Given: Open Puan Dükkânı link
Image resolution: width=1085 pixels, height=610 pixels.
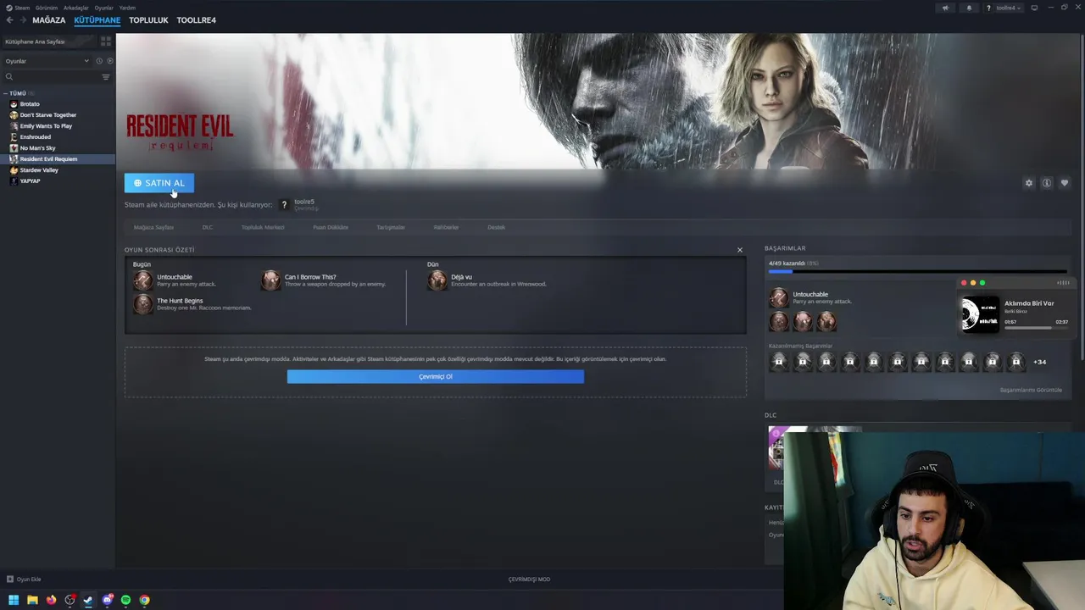Looking at the screenshot, I should [331, 227].
